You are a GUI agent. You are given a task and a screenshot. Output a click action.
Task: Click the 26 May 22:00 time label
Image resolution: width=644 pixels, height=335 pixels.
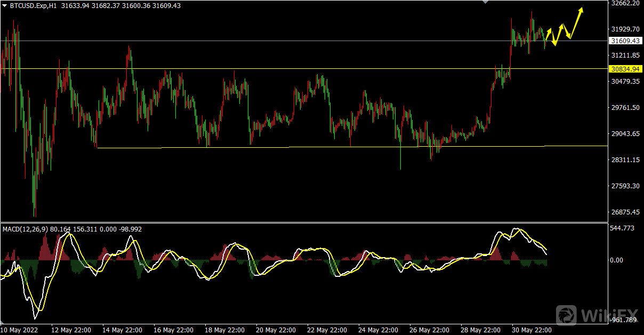(429, 330)
